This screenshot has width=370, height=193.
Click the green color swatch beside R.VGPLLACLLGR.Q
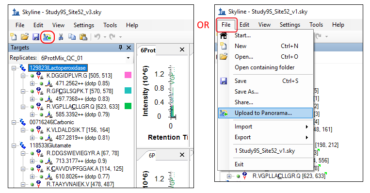[x=128, y=106]
